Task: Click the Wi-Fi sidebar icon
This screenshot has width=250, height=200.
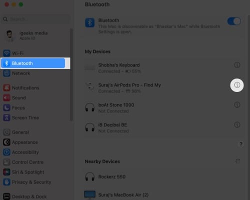Action: (6, 53)
